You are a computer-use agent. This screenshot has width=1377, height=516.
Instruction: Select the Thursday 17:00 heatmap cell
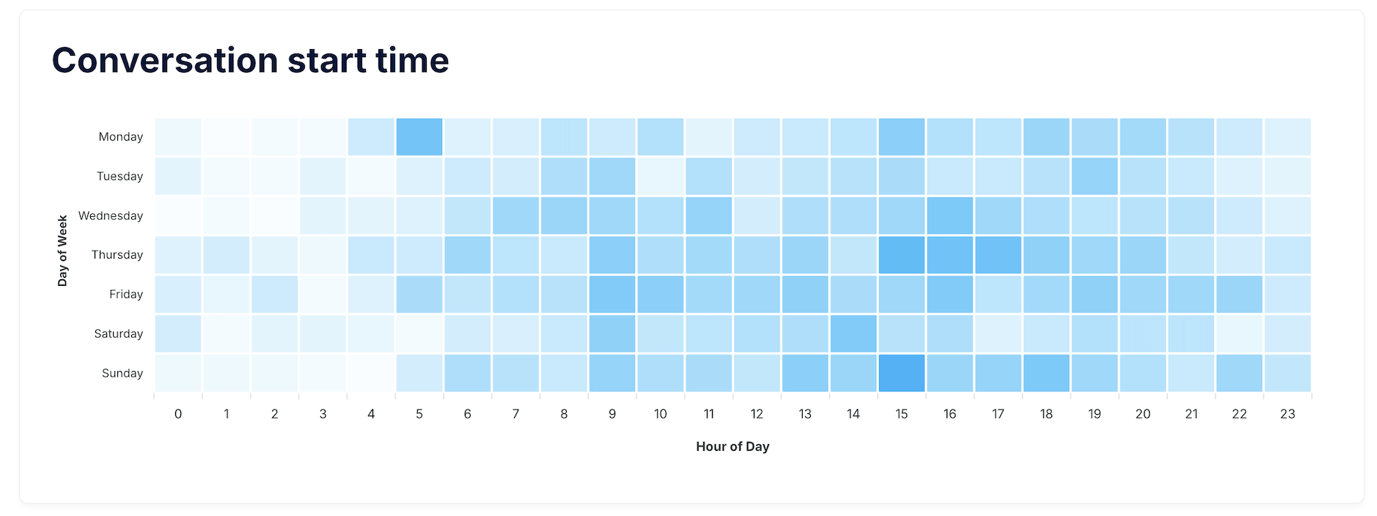tap(998, 255)
